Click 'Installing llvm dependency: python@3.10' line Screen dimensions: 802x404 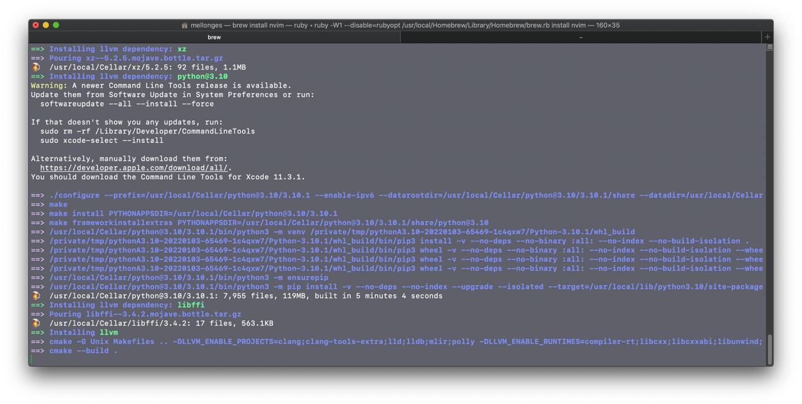pos(138,76)
